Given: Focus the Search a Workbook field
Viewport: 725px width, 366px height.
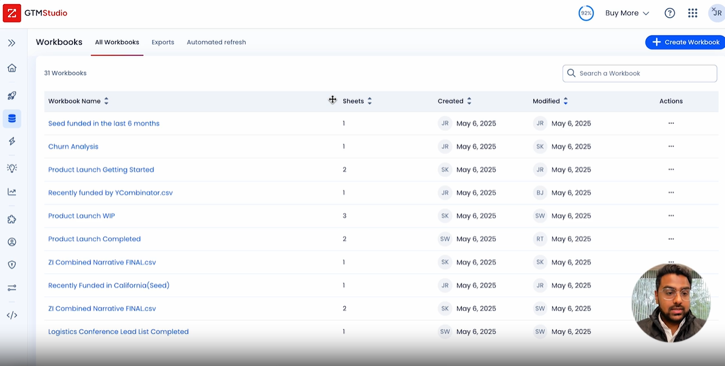Looking at the screenshot, I should pyautogui.click(x=639, y=73).
